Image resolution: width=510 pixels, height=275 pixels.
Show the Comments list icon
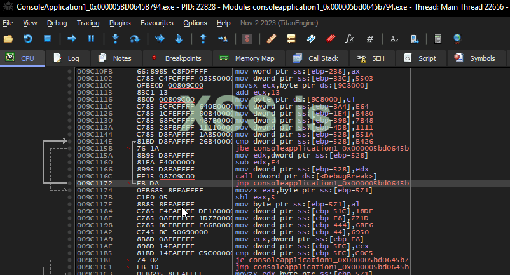(x=291, y=39)
